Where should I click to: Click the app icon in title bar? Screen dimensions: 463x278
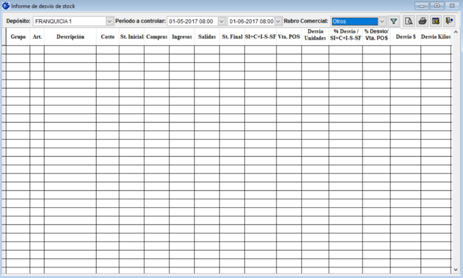point(5,5)
